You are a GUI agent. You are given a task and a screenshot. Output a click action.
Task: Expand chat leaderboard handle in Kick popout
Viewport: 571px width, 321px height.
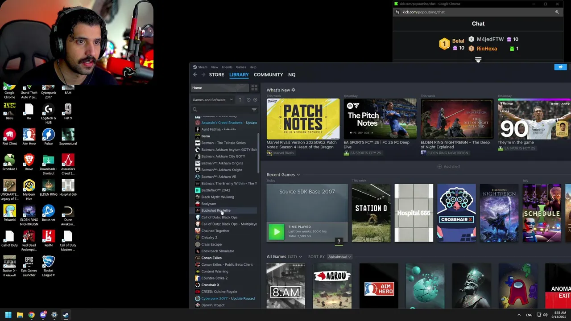coord(478,59)
